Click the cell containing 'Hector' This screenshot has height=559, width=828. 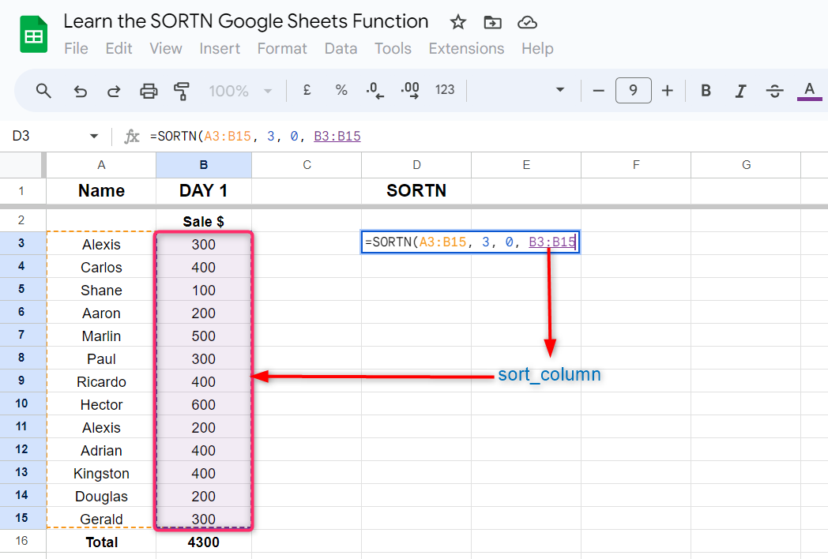click(101, 405)
